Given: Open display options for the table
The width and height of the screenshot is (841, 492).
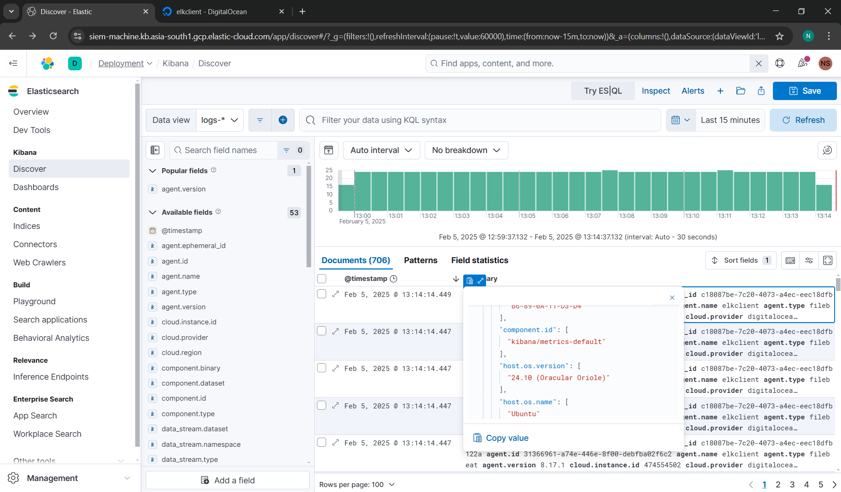Looking at the screenshot, I should [x=809, y=260].
